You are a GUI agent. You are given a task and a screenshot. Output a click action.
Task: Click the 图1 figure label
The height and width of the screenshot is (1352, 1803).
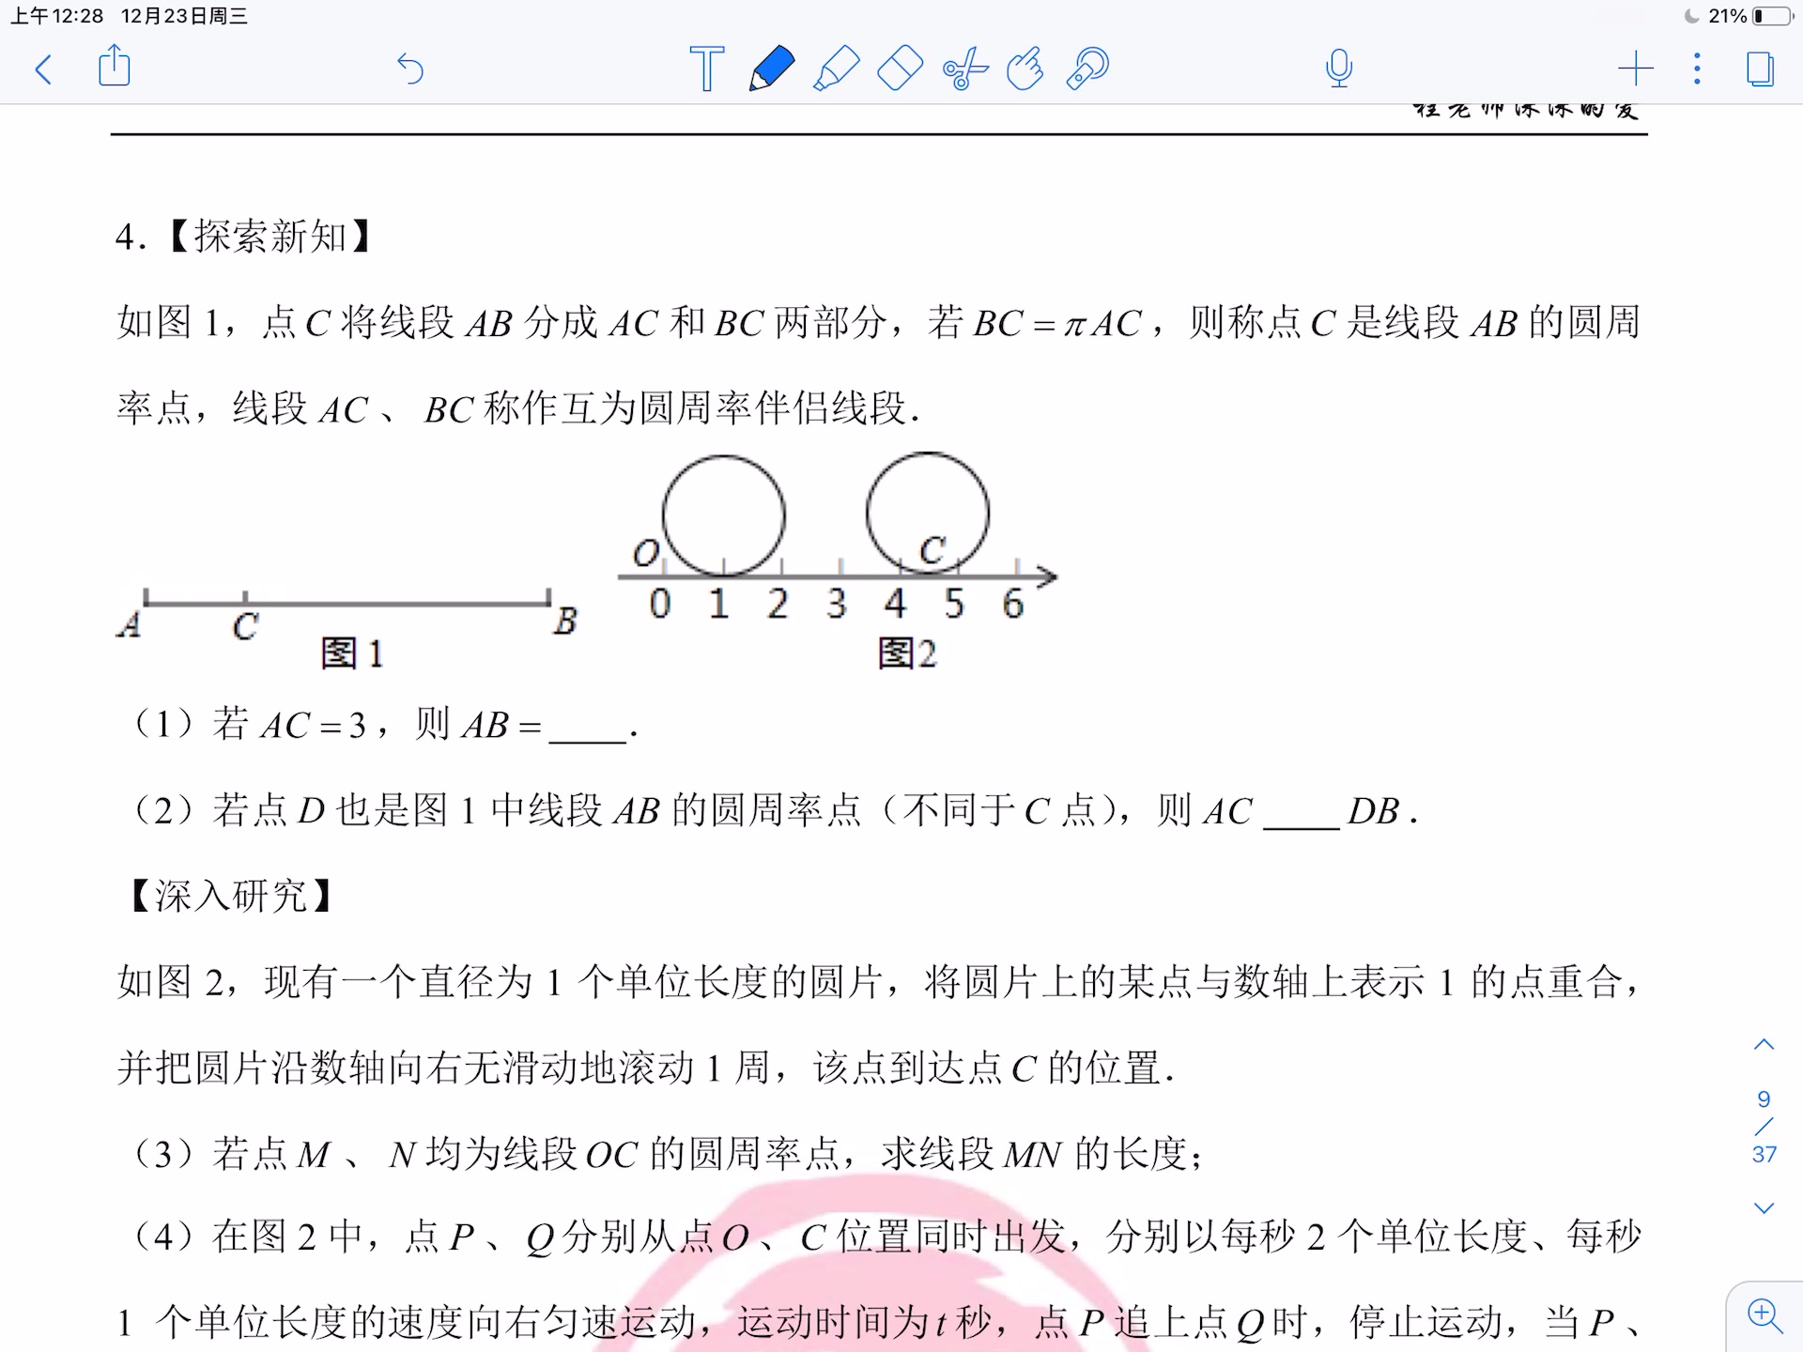pyautogui.click(x=352, y=653)
